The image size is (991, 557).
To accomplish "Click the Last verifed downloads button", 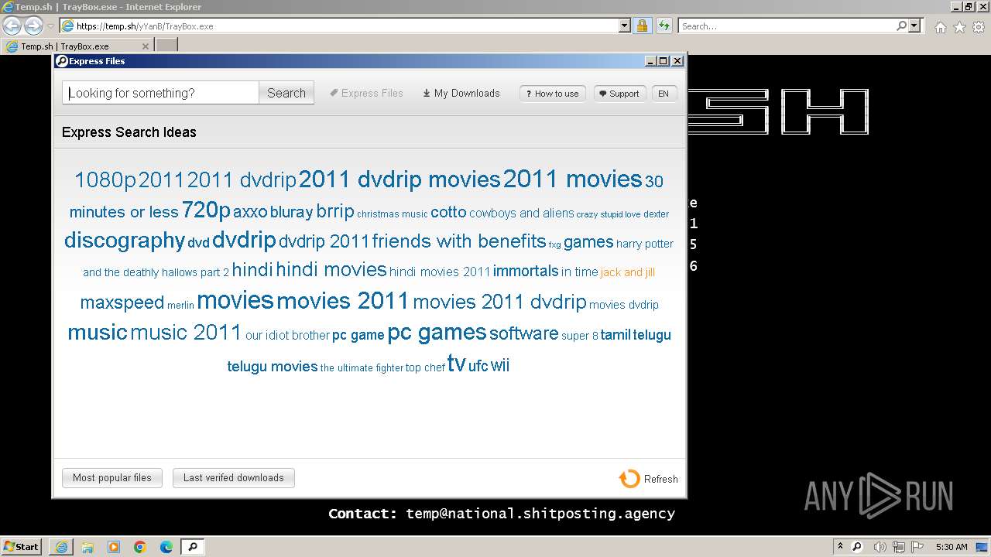I will coord(234,477).
